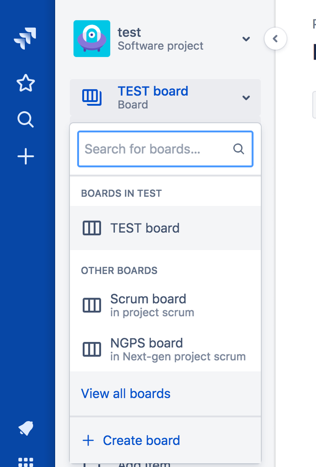Collapse the TEST board dropdown

coord(246,98)
